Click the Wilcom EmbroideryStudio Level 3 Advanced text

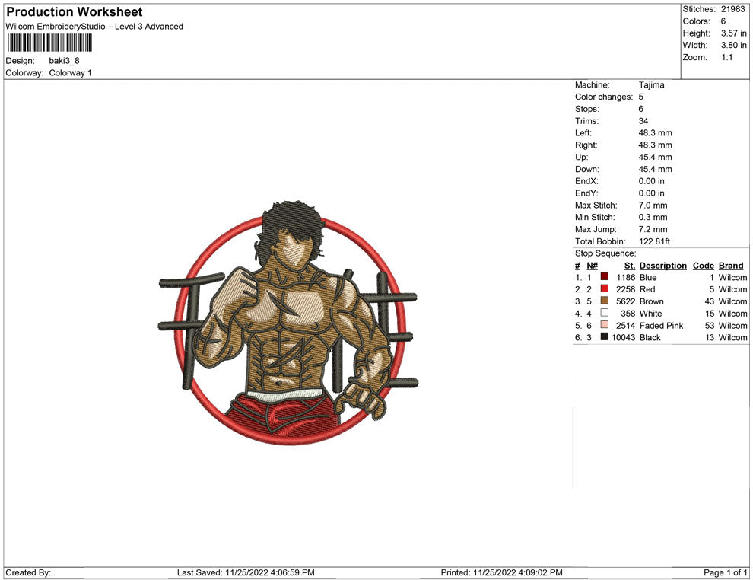94,27
